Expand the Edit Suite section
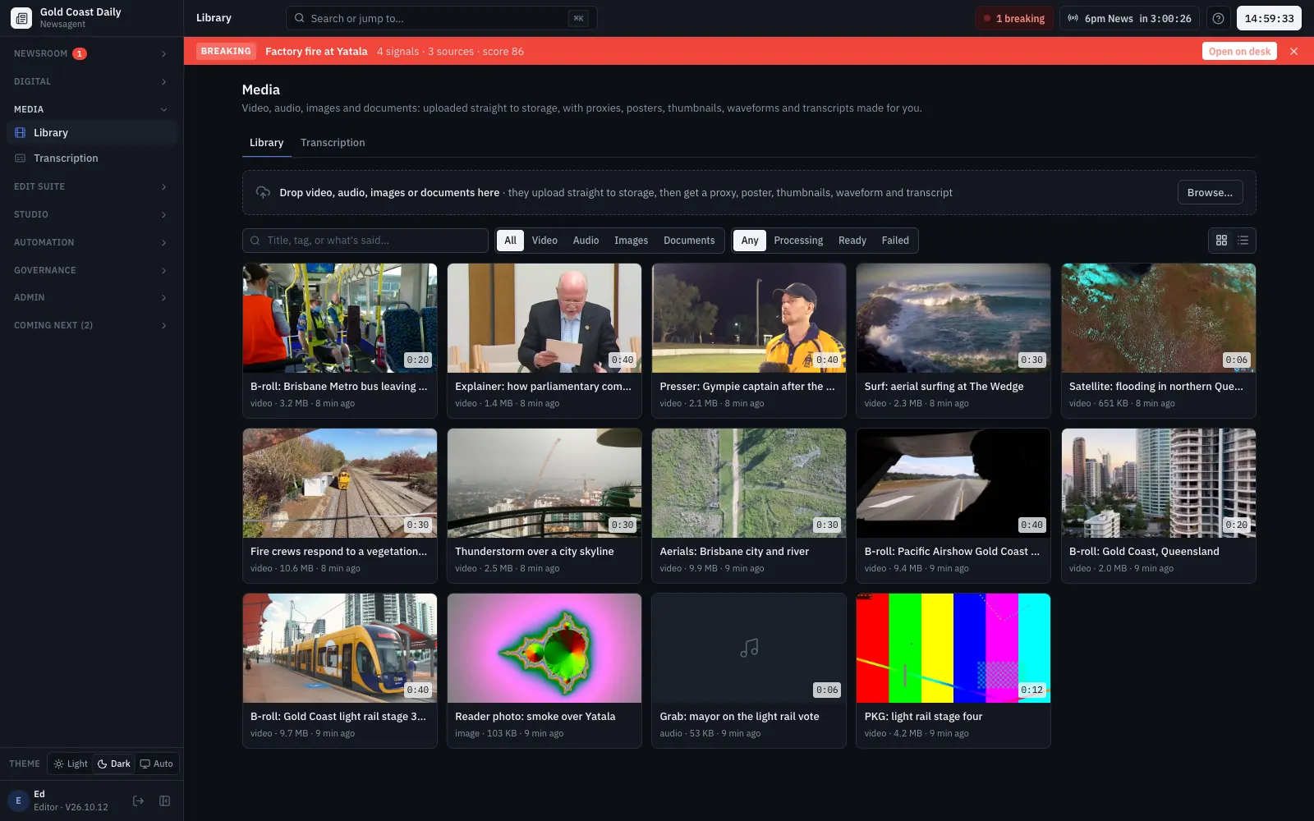Image resolution: width=1314 pixels, height=821 pixels. pyautogui.click(x=91, y=186)
